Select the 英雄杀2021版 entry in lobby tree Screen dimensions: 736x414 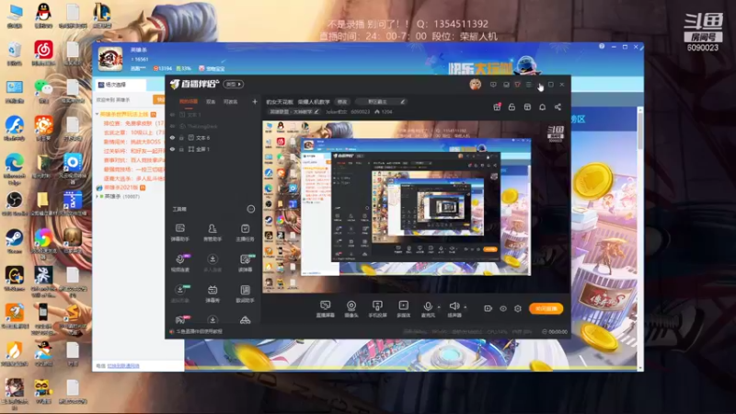[121, 188]
